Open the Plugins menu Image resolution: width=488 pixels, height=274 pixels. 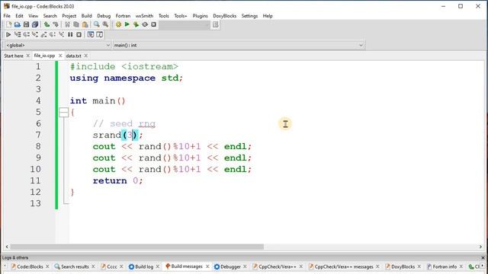point(200,16)
